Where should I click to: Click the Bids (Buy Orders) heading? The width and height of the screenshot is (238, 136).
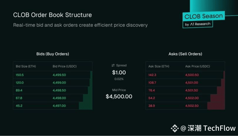[53, 54]
